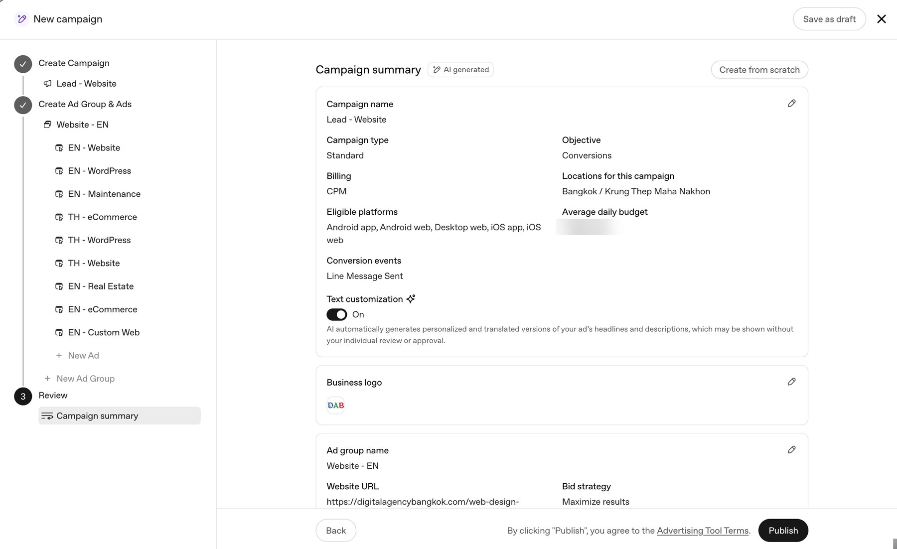Image resolution: width=897 pixels, height=549 pixels.
Task: Turn off the Text customization switch
Action: (337, 314)
